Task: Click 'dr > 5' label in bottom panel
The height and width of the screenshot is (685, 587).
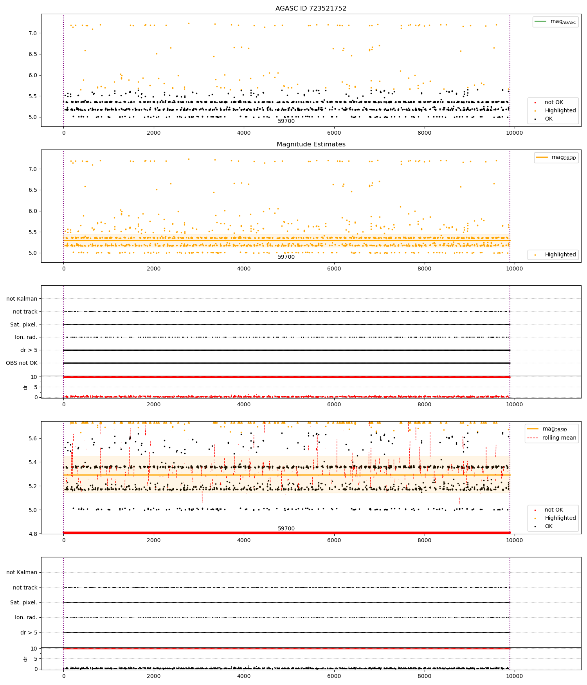Action: [x=29, y=633]
